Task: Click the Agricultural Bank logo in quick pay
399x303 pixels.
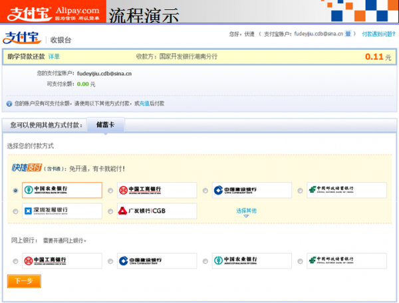Action: click(62, 191)
